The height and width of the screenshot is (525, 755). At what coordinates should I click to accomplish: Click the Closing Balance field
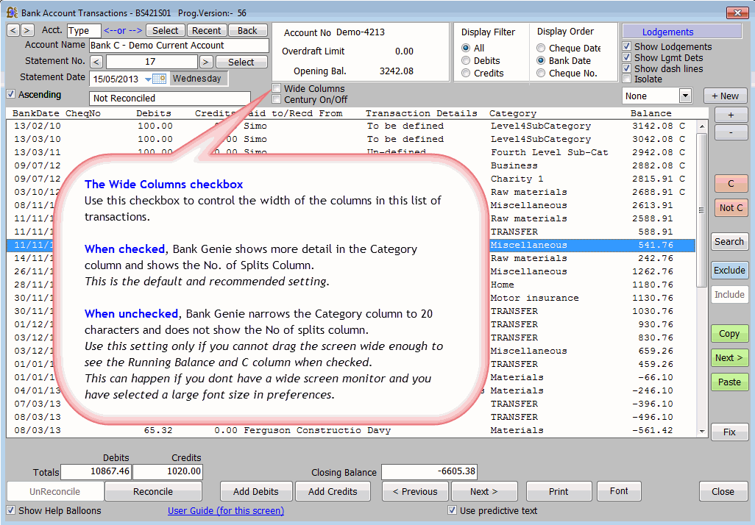[429, 471]
